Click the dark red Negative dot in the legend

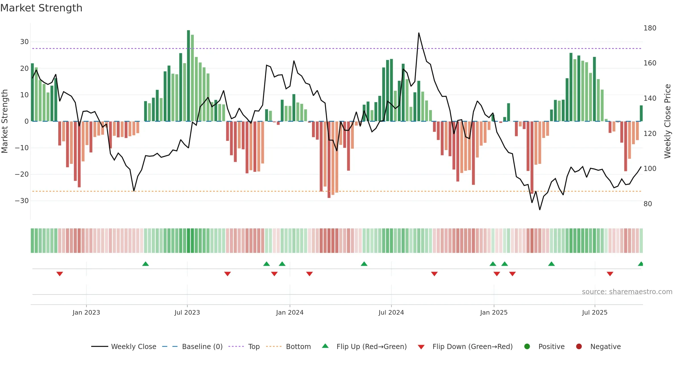(579, 346)
